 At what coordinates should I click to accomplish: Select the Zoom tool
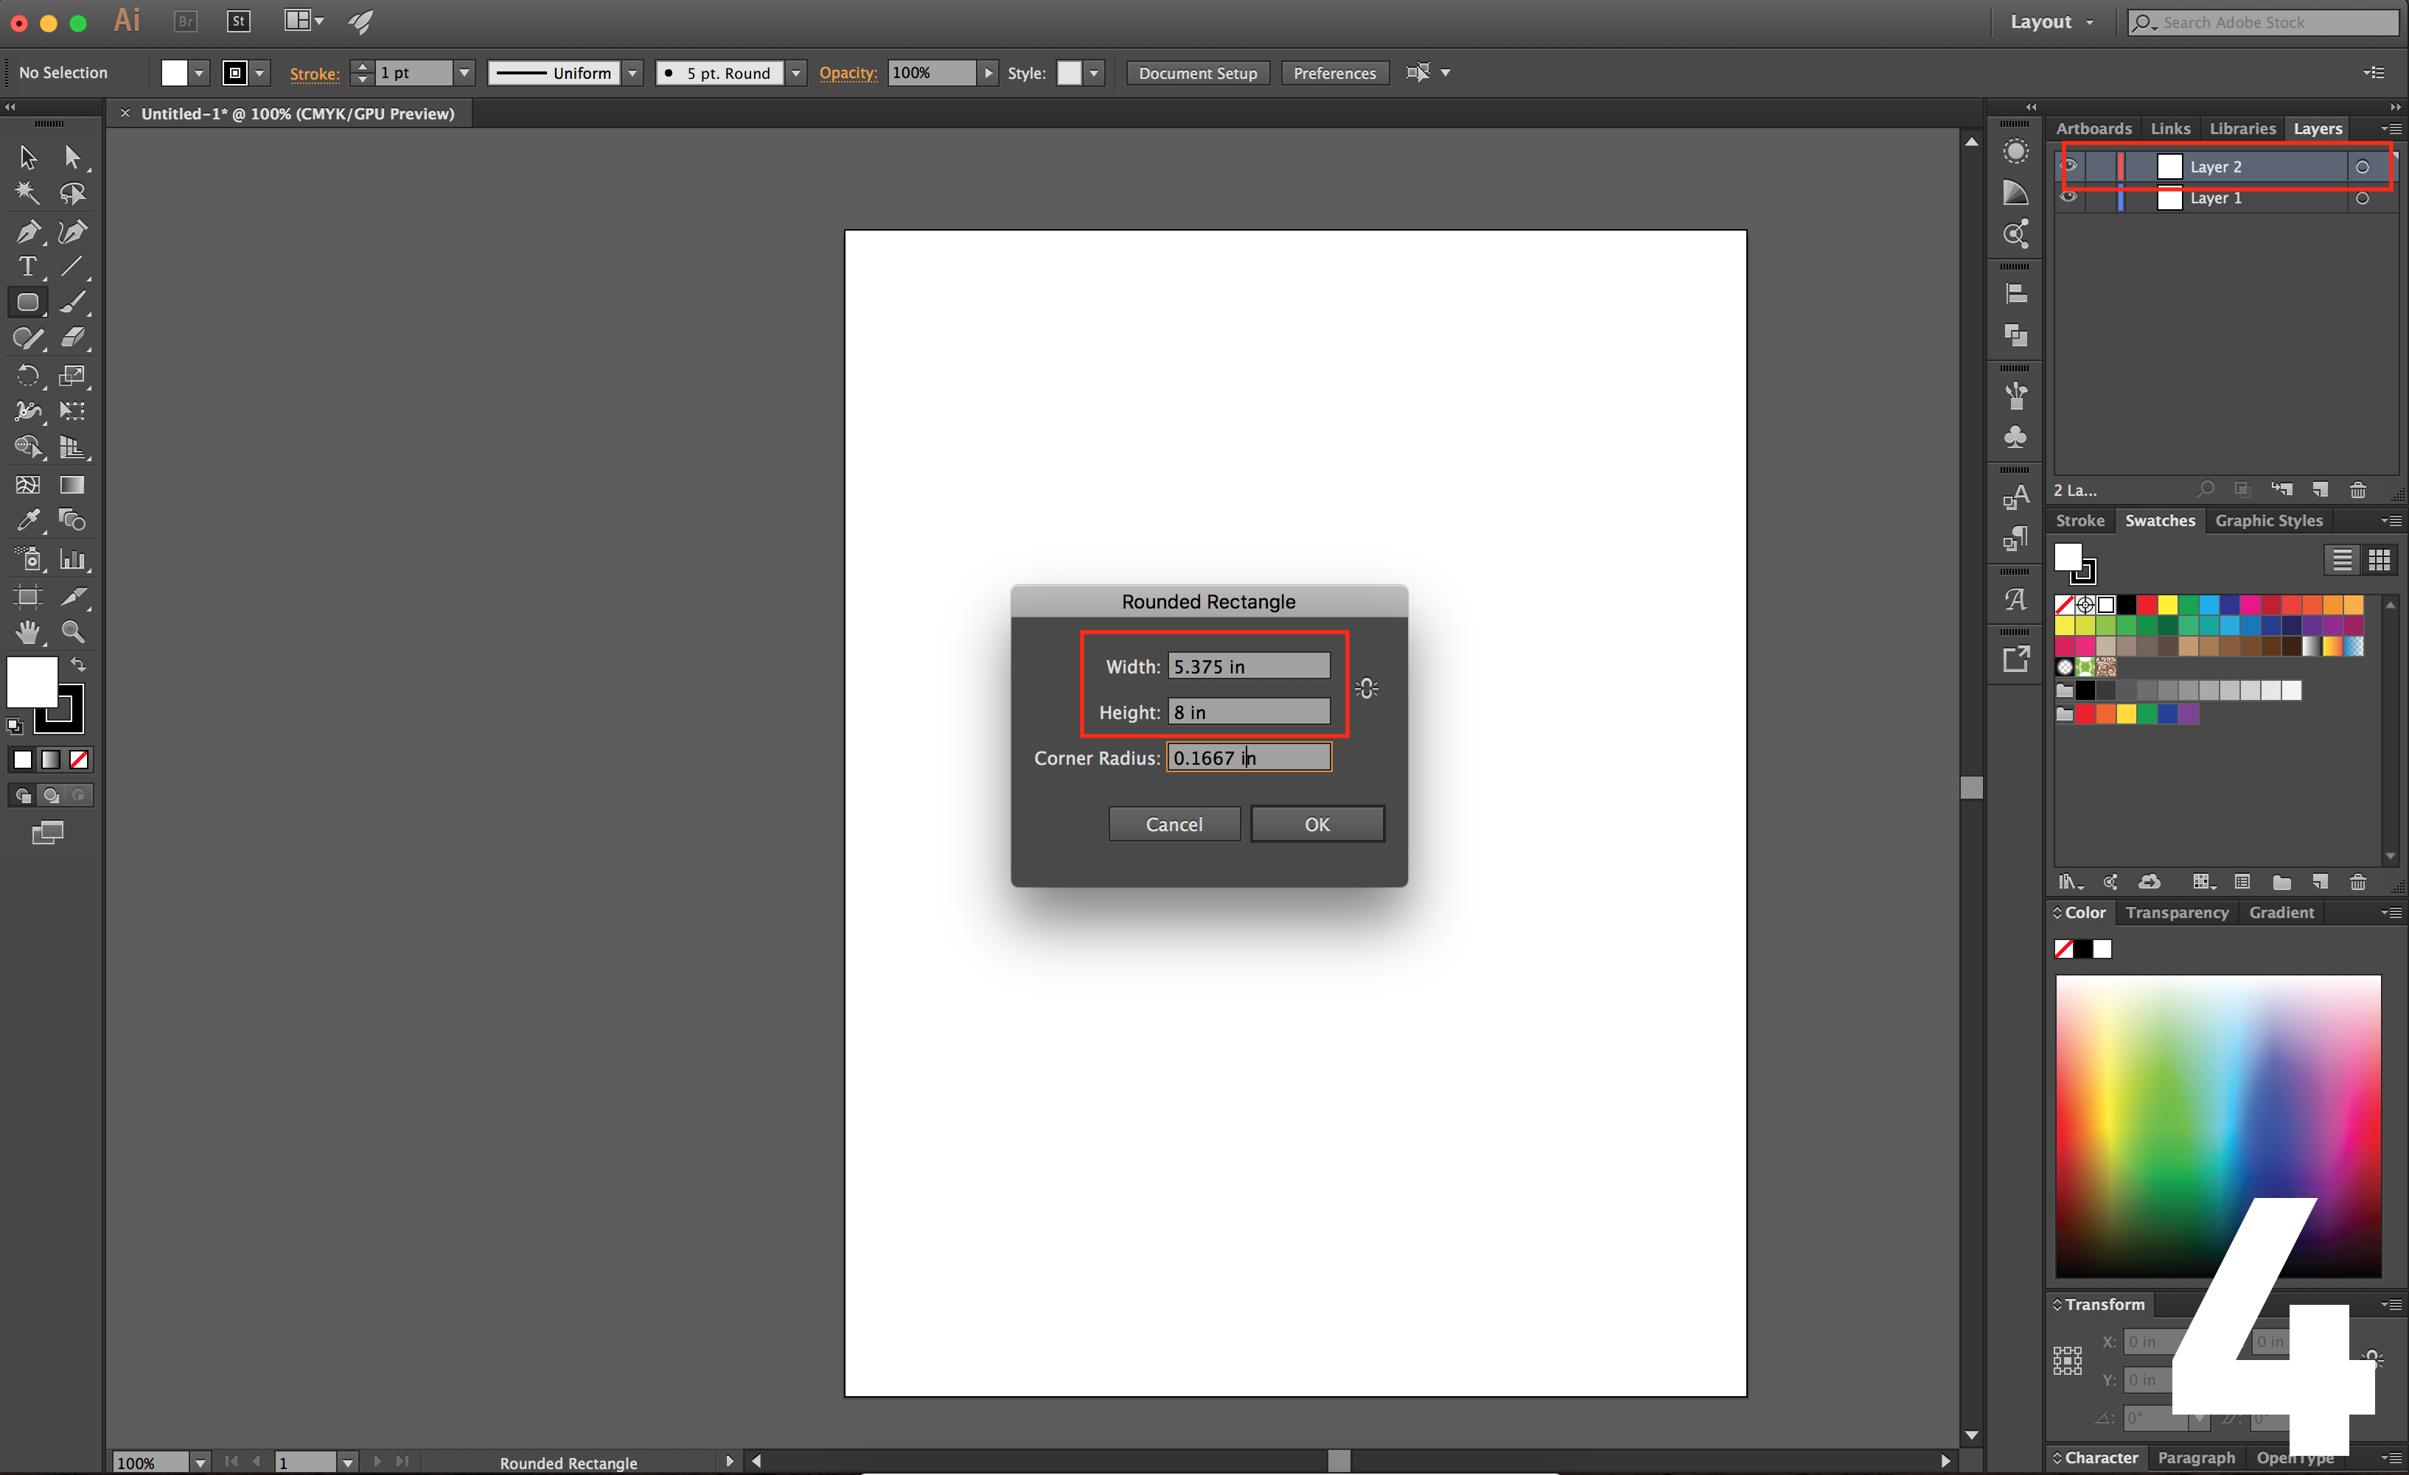[x=72, y=632]
